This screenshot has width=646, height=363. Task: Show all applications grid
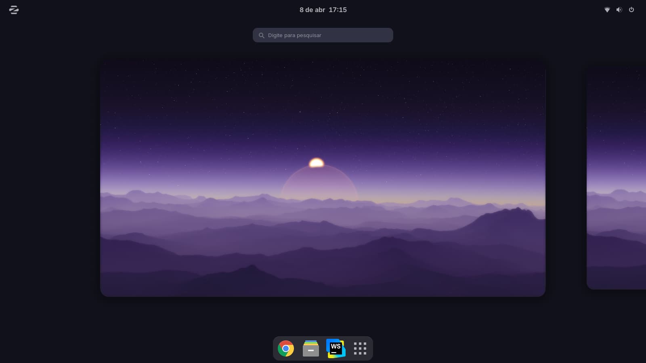pos(360,348)
